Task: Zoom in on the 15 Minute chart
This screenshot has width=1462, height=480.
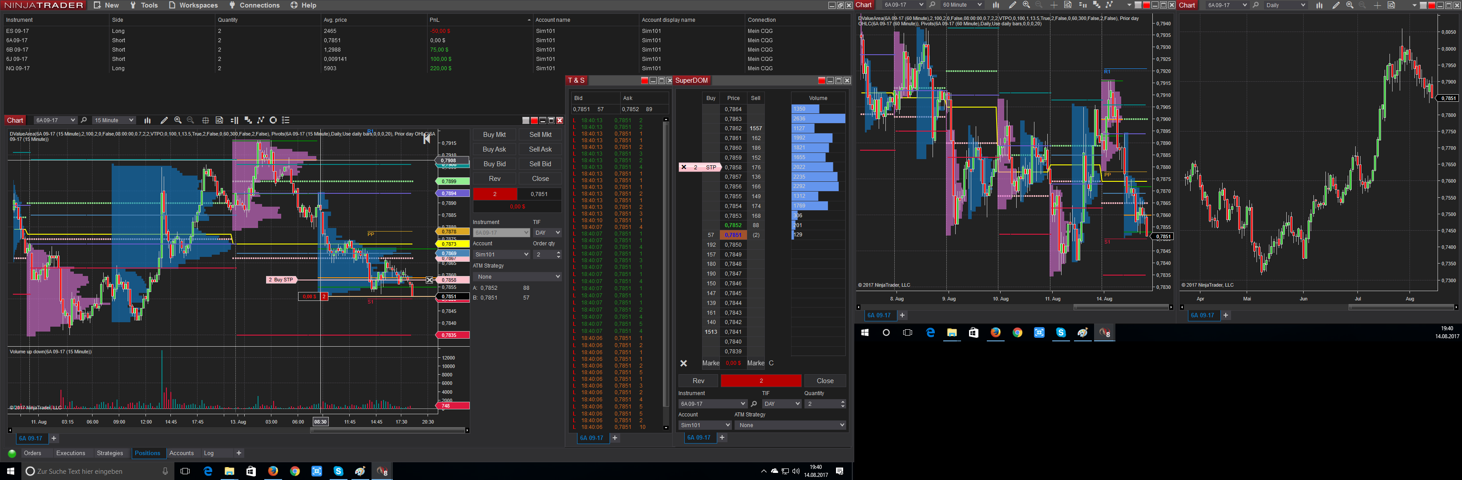Action: pos(178,120)
